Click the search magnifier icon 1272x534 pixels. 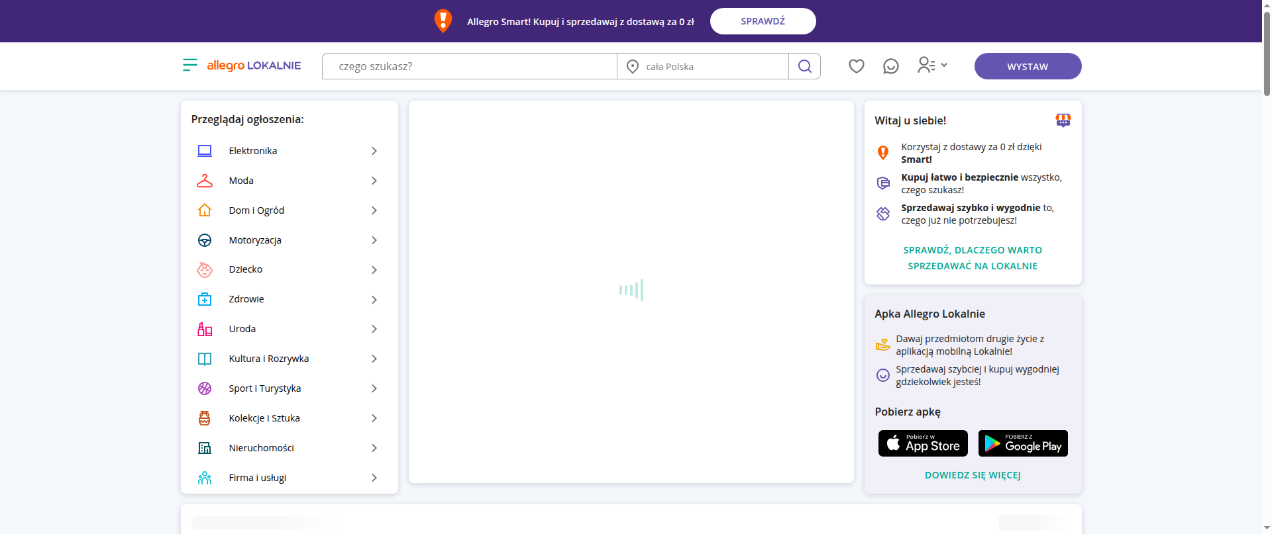tap(805, 66)
